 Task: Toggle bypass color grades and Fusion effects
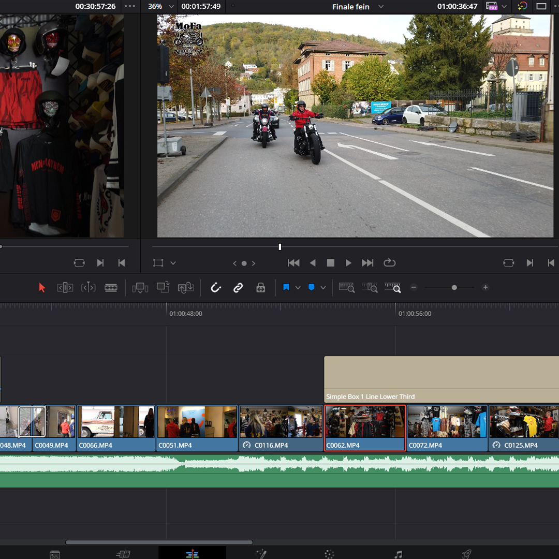522,6
